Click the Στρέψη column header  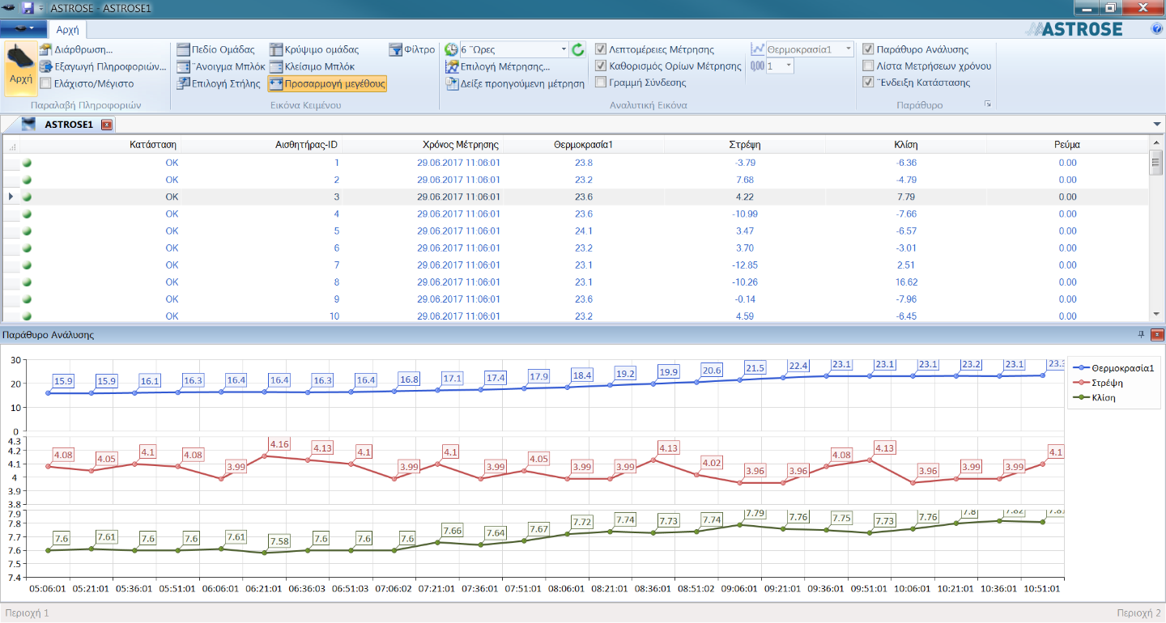coord(744,145)
